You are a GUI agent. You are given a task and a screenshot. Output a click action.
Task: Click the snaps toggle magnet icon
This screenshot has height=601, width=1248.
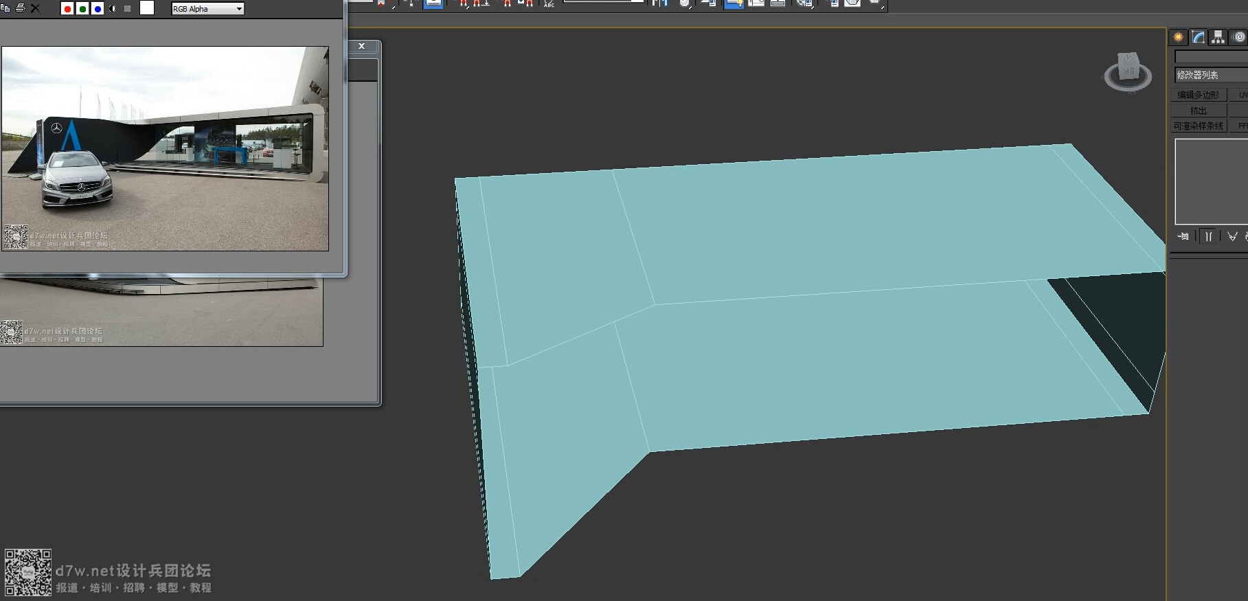(x=464, y=4)
